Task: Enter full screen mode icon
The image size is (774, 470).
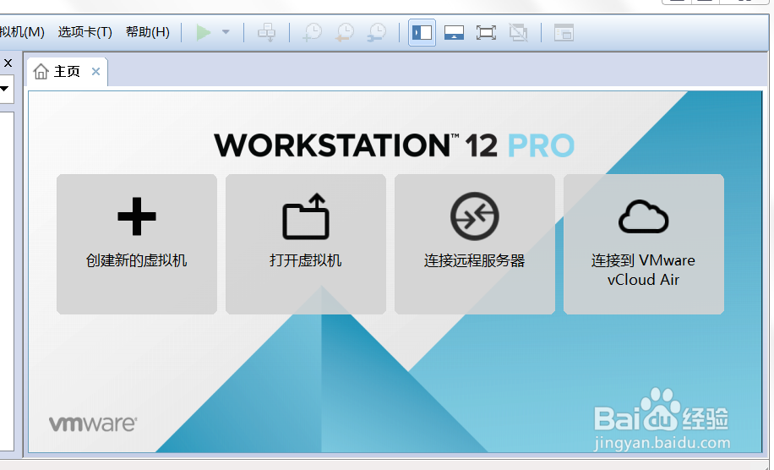Action: (x=486, y=33)
